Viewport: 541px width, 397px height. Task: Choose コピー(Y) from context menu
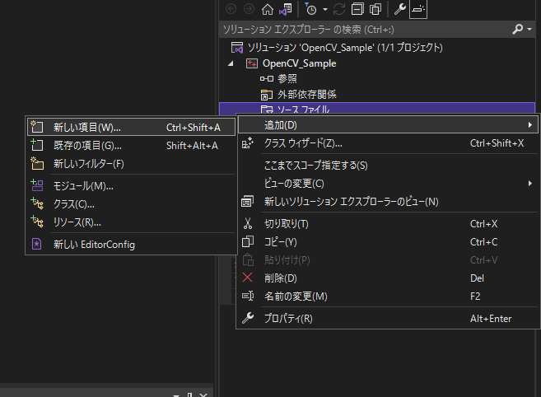coord(388,242)
